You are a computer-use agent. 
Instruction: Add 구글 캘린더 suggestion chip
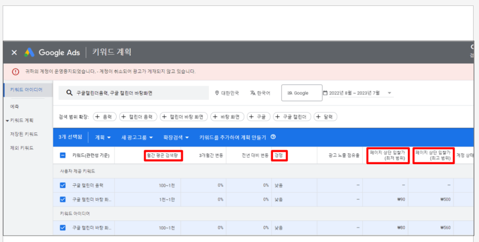pos(292,117)
